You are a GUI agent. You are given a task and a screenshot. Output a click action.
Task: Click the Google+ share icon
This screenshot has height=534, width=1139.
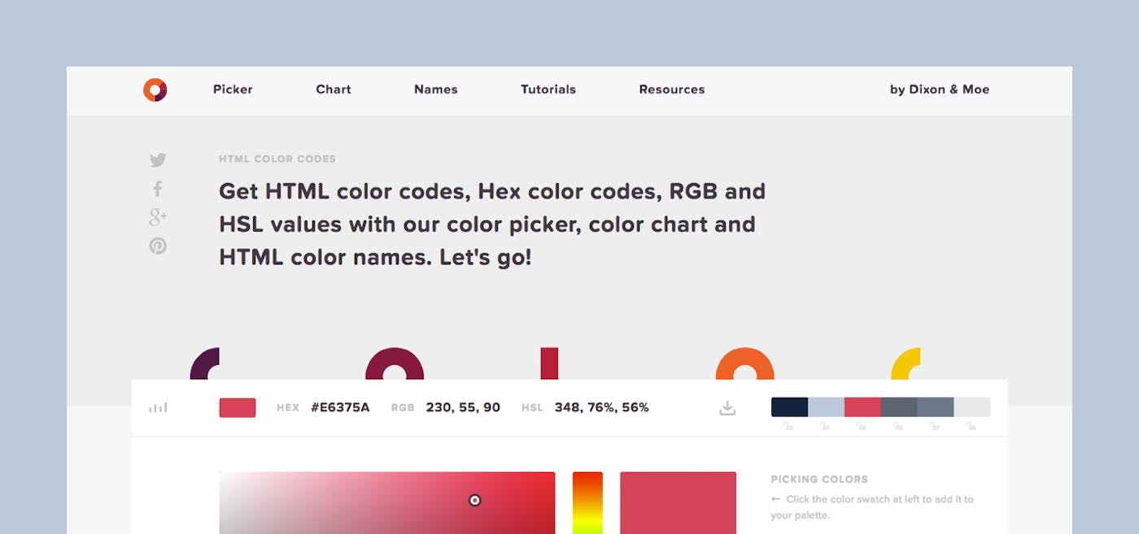coord(157,217)
